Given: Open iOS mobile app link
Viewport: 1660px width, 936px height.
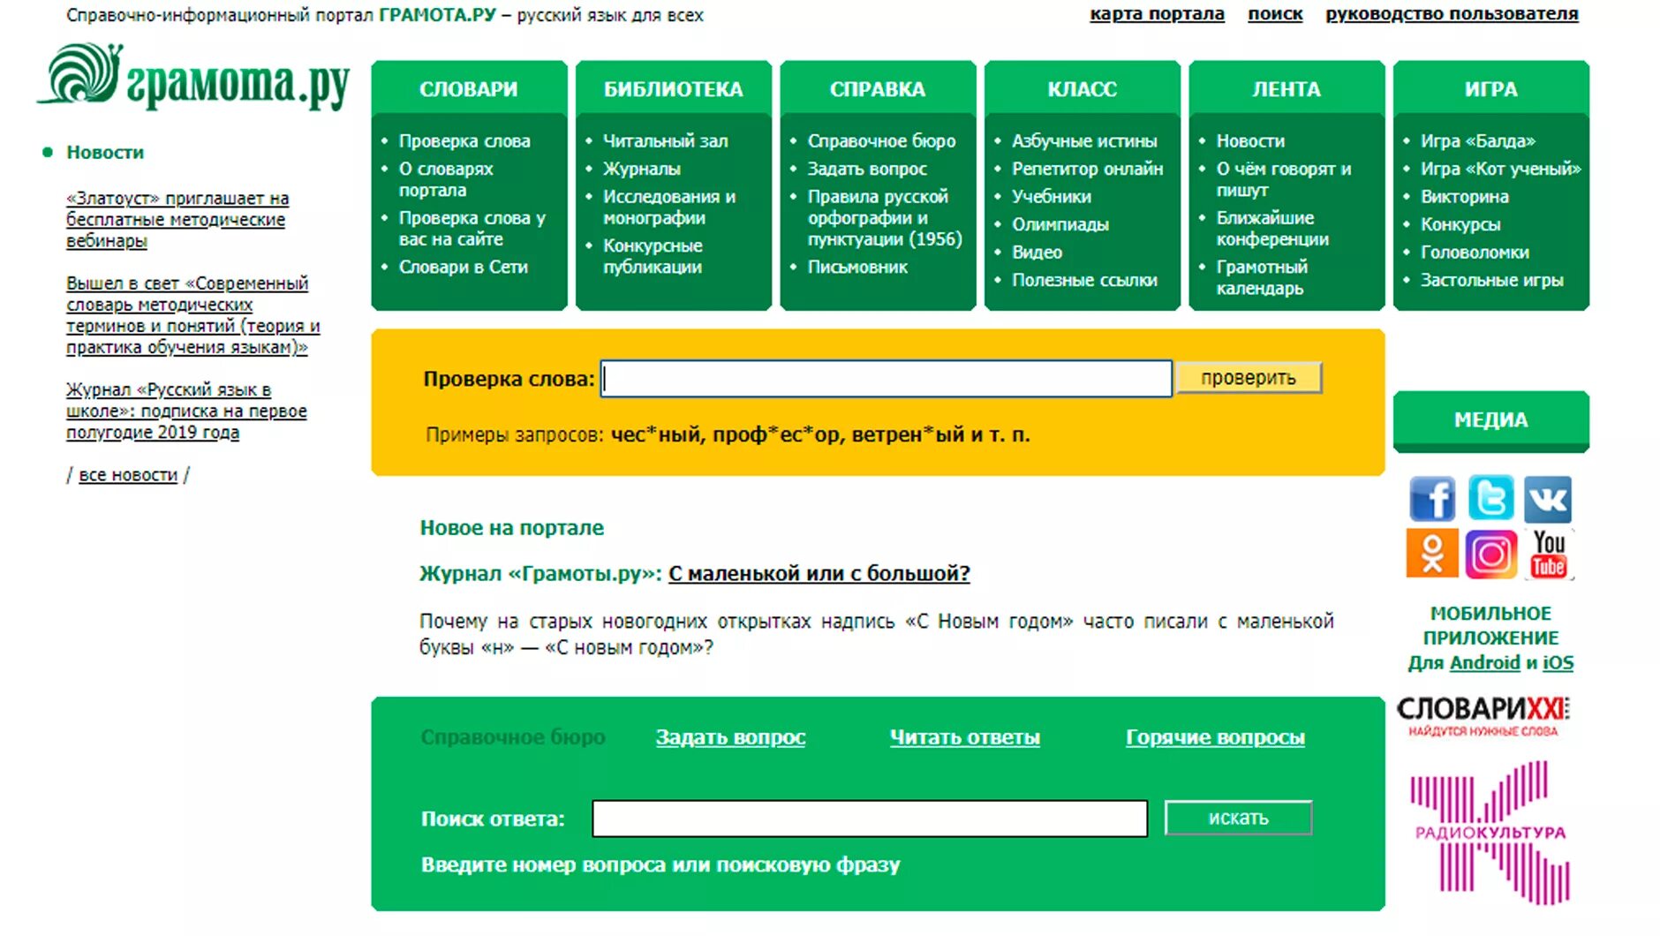Looking at the screenshot, I should click(1558, 663).
